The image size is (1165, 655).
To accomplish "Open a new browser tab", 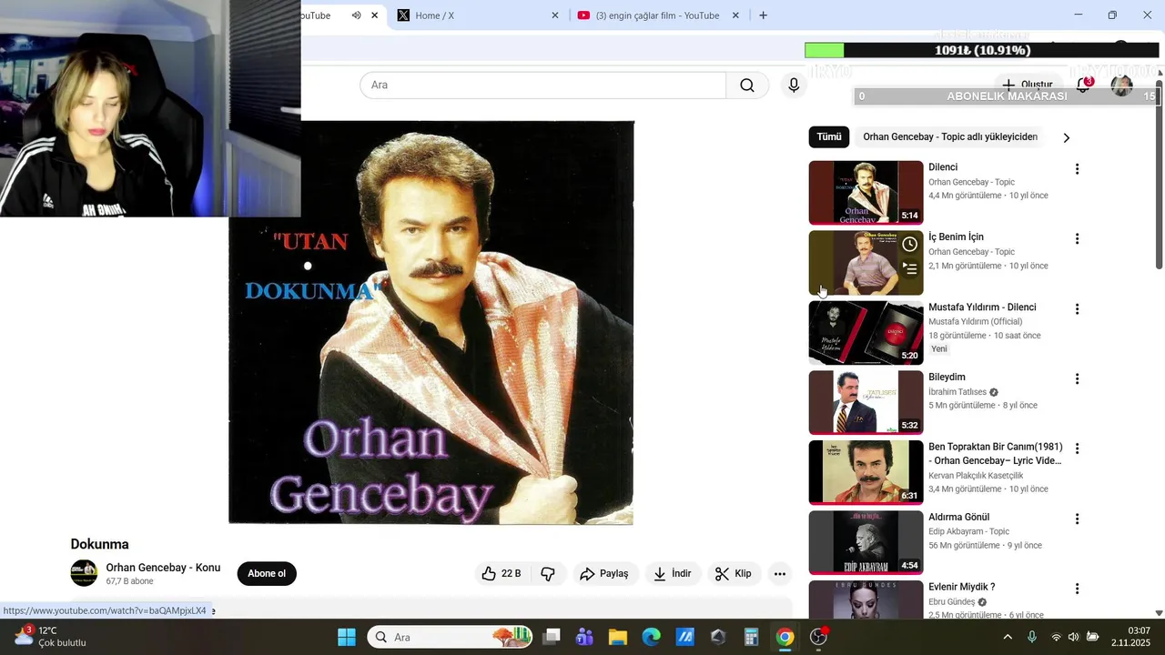I will pos(763,15).
